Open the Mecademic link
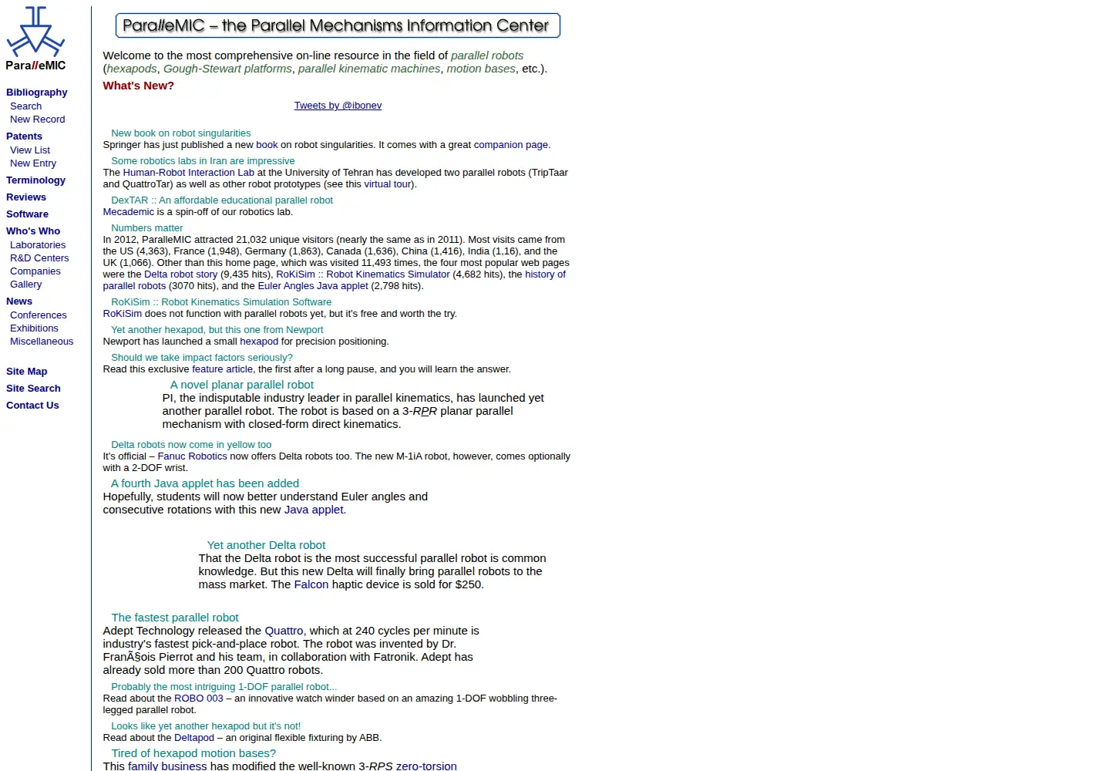 point(129,212)
